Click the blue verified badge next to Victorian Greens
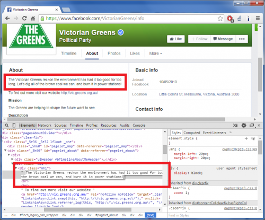265x220 pixels. point(121,32)
